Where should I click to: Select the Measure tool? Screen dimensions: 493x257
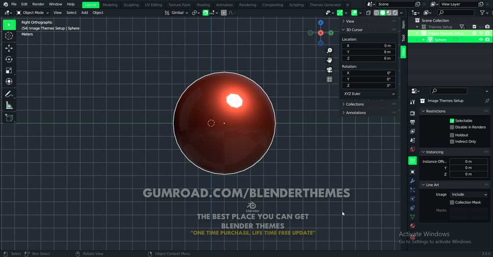click(x=9, y=105)
